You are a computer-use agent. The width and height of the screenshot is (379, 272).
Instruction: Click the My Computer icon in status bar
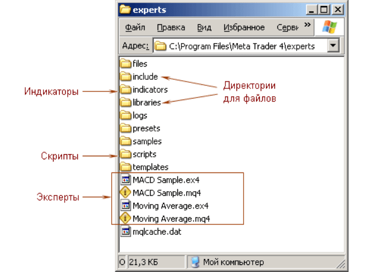(195, 262)
